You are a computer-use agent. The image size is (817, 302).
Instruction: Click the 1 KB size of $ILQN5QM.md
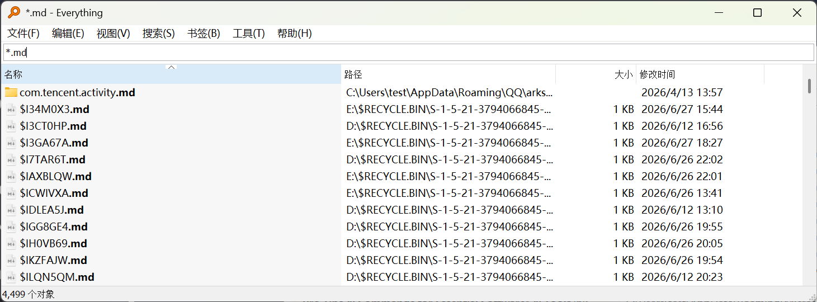point(624,277)
